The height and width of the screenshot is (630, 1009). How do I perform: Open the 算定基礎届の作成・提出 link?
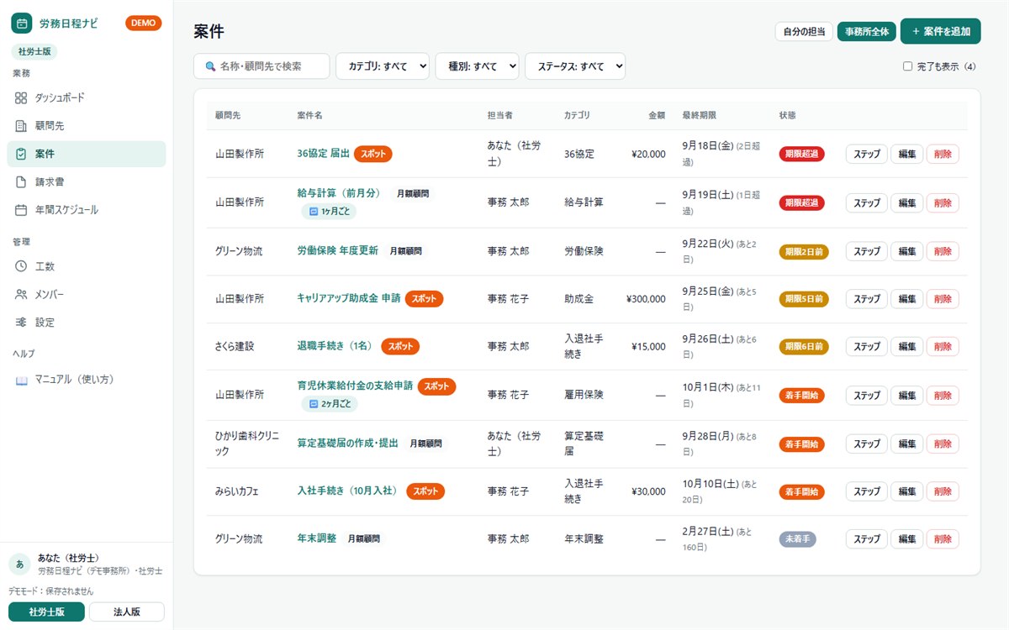click(348, 443)
